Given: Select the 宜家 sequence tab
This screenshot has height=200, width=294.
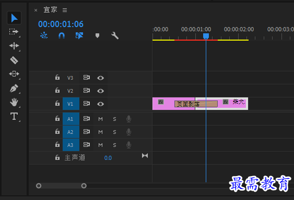Looking at the screenshot, I should (50, 10).
